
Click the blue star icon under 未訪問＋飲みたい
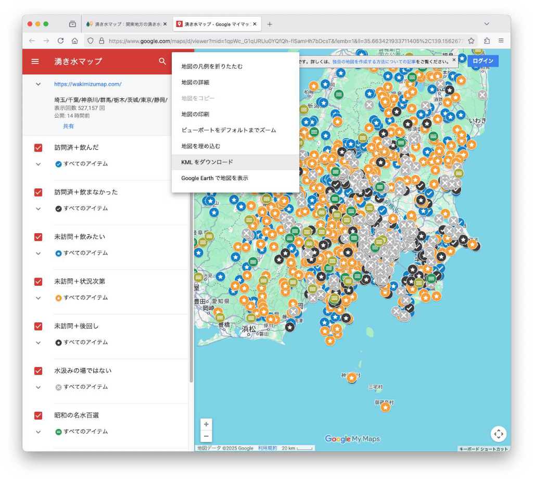click(58, 253)
